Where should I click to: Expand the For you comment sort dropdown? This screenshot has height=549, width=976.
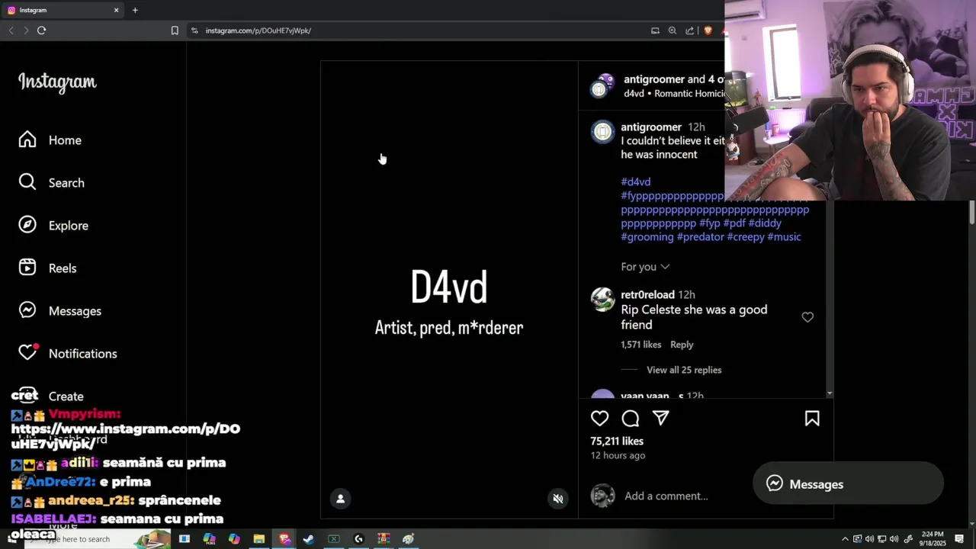[645, 266]
